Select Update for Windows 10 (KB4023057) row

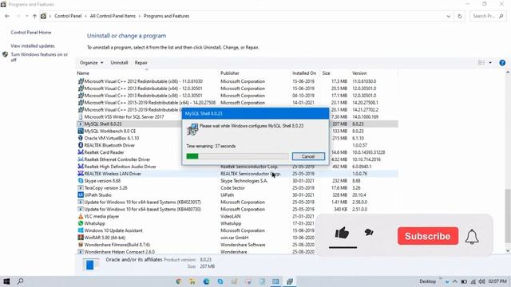point(237,202)
